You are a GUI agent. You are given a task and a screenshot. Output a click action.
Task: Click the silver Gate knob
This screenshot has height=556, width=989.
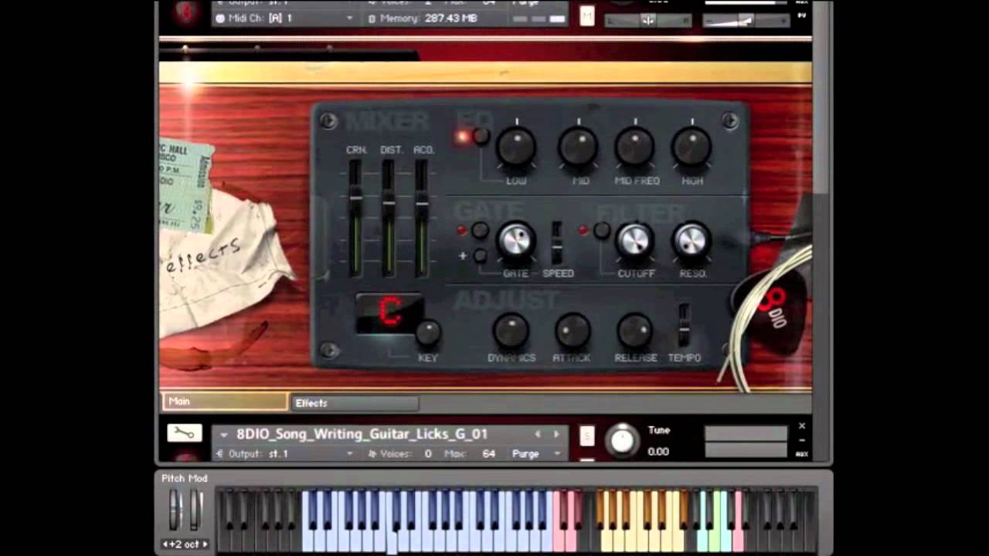tap(515, 241)
